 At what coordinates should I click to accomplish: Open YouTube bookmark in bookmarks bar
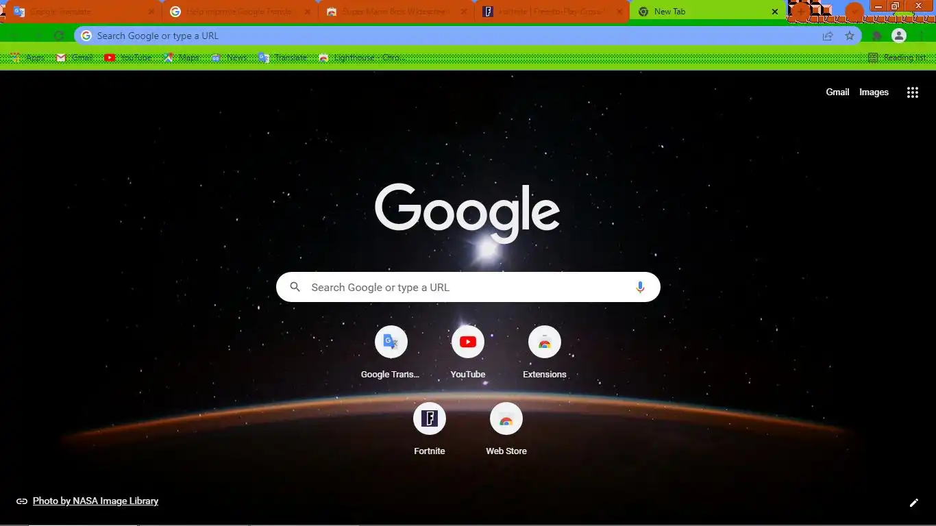click(x=128, y=58)
